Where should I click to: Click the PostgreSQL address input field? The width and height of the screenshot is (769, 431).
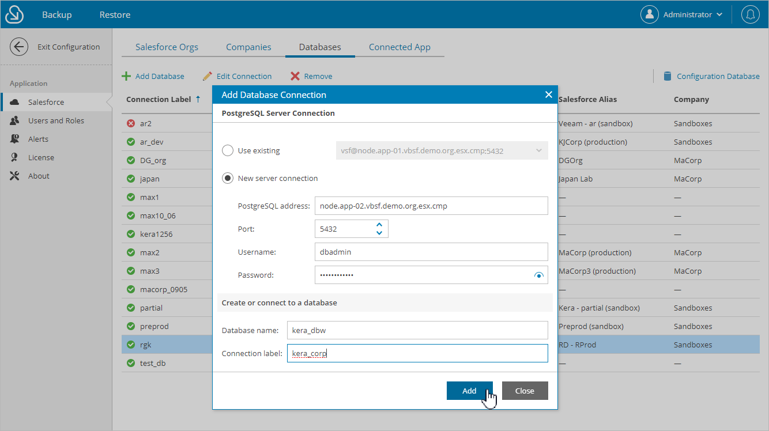pos(431,206)
